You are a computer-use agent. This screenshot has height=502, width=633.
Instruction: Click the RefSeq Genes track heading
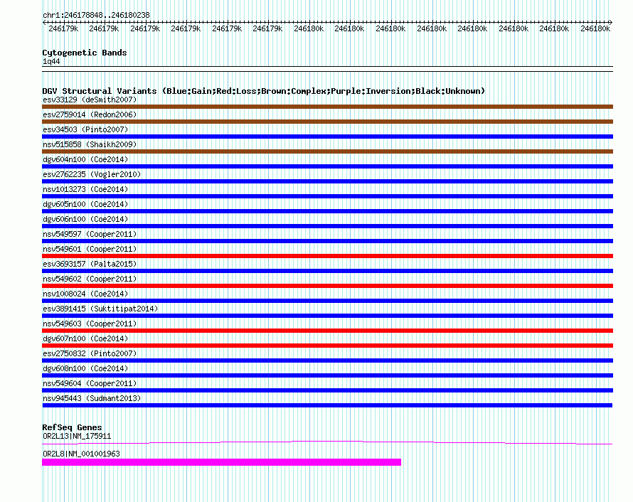72,427
